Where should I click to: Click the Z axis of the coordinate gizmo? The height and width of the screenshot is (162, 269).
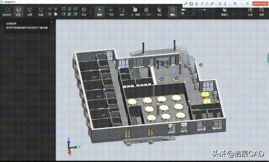point(69,142)
